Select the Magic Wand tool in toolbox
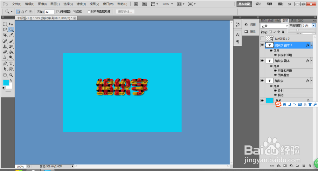The width and height of the screenshot is (318, 171). point(11,30)
